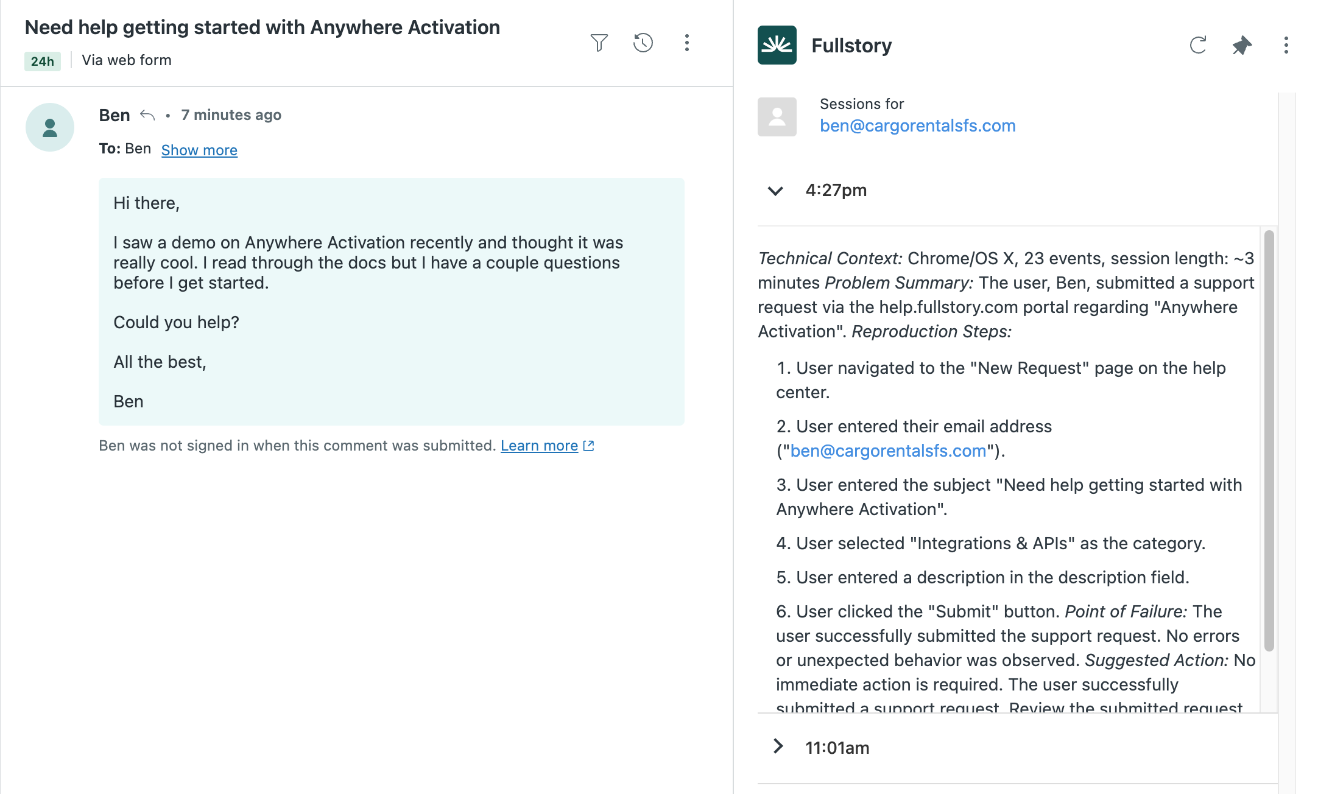Open Fullstory panel three-dot menu

pos(1286,45)
